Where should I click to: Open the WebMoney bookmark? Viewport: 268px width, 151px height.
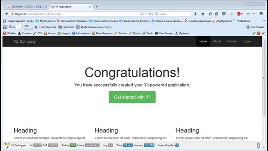[242, 21]
